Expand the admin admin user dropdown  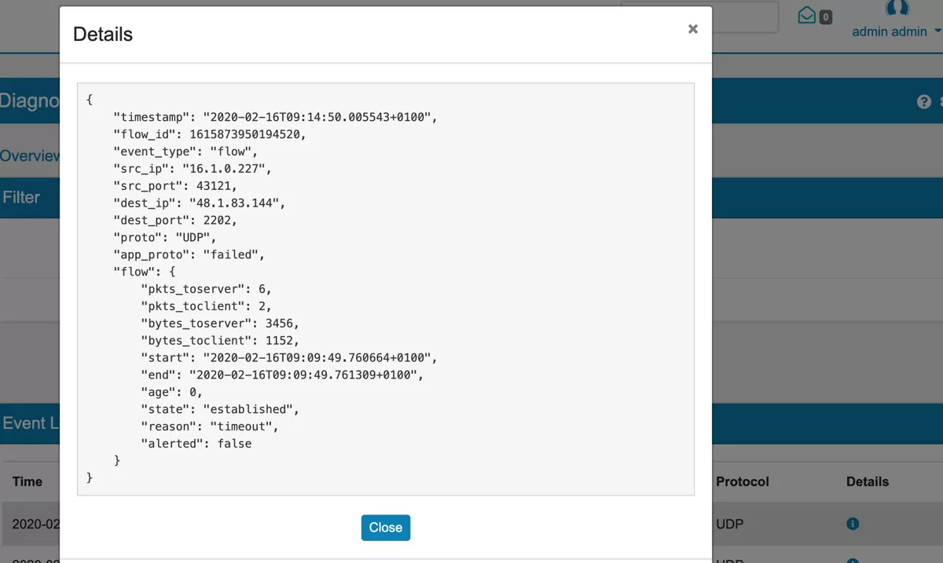coord(890,32)
